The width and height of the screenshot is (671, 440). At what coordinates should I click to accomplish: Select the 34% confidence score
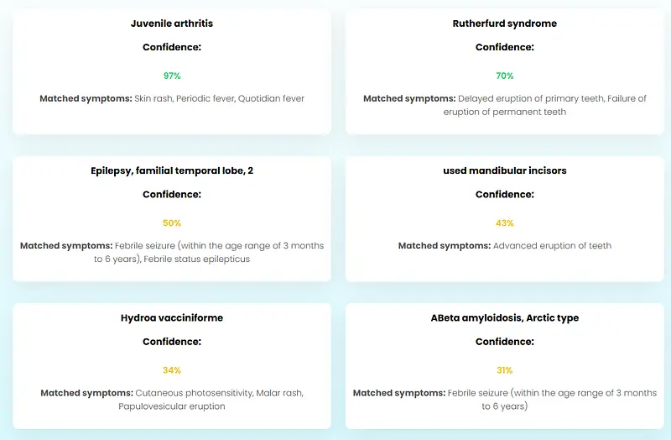pos(172,370)
